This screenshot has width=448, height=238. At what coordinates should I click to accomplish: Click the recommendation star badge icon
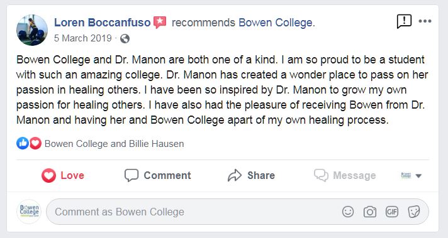pyautogui.click(x=160, y=22)
